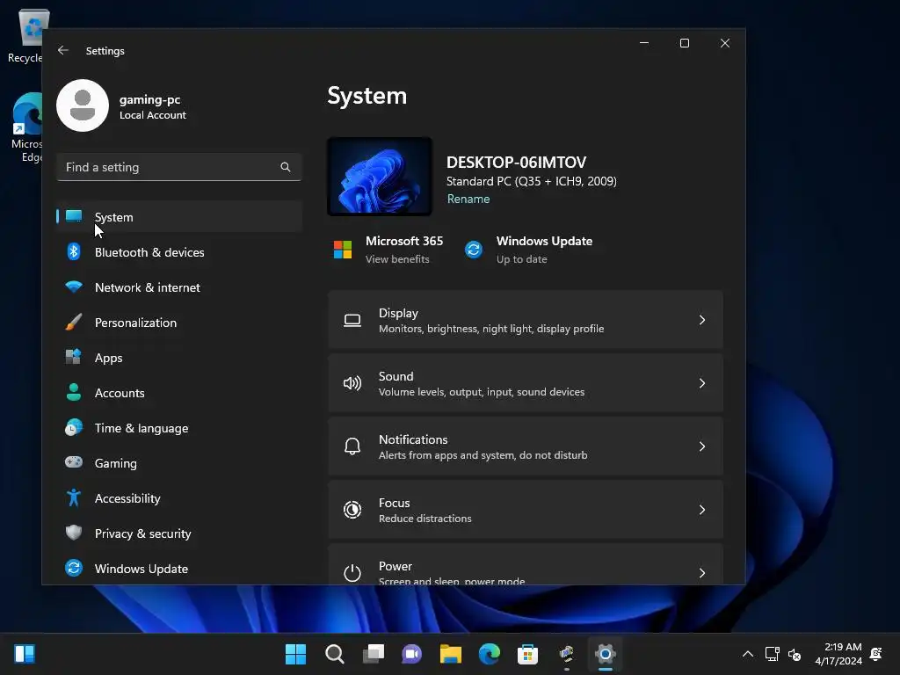Screen dimensions: 900x675
Task: Click the Display monitor icon
Action: click(352, 320)
